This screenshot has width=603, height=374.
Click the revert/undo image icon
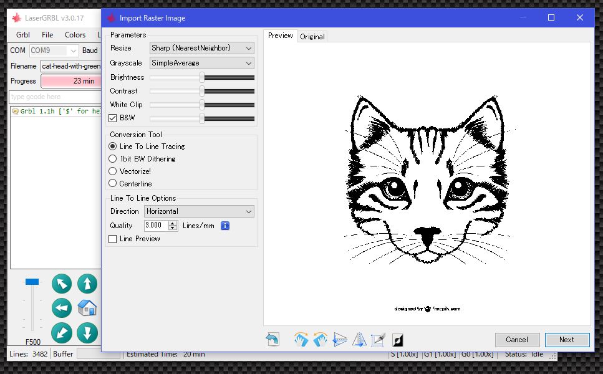pyautogui.click(x=273, y=340)
